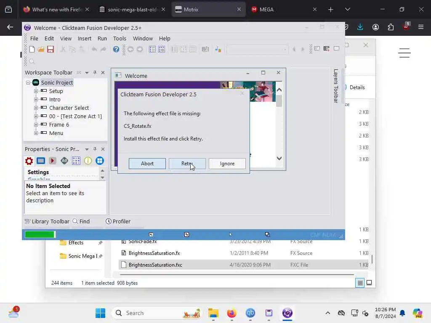Open the Run menu

[102, 38]
